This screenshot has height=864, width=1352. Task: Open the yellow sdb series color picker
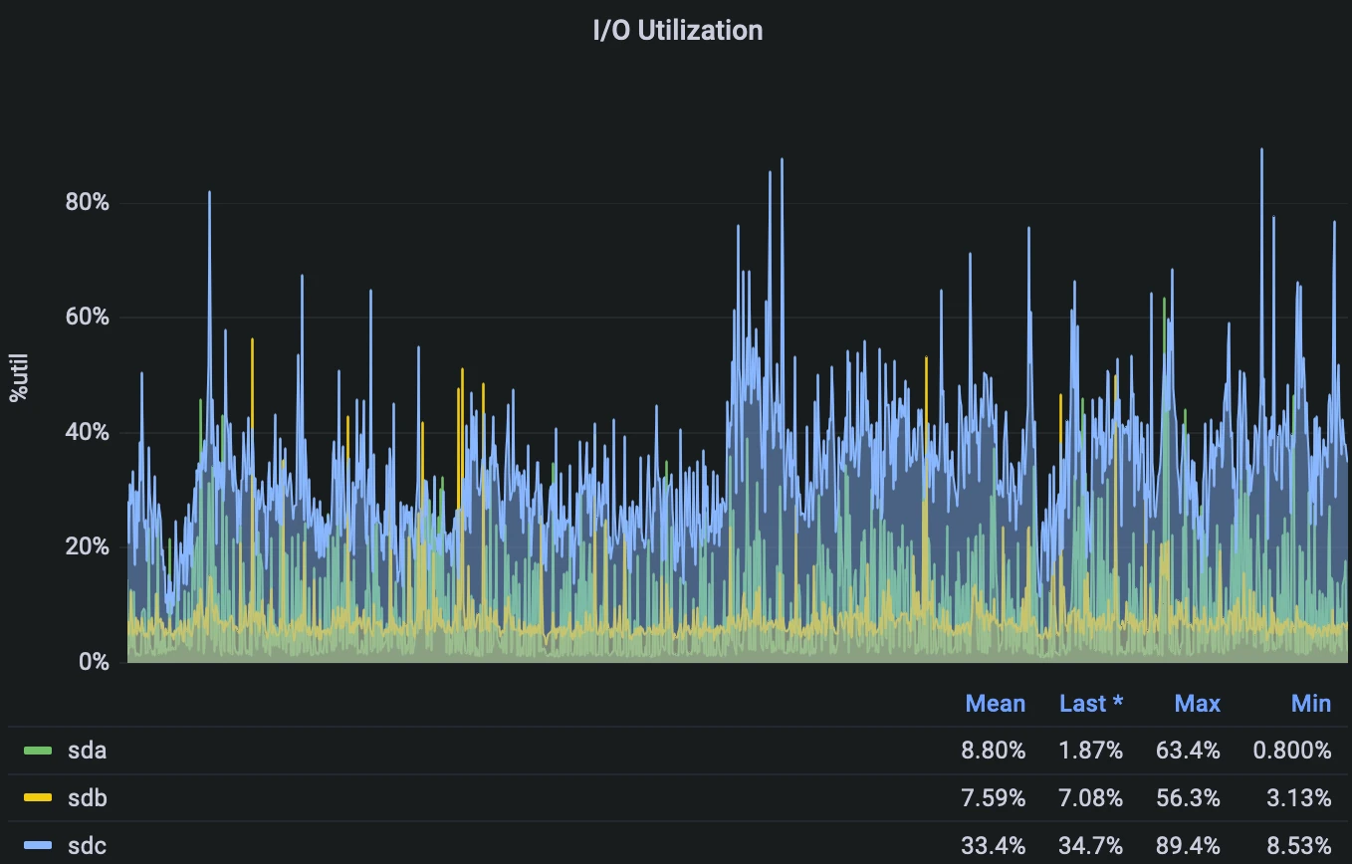pyautogui.click(x=38, y=798)
